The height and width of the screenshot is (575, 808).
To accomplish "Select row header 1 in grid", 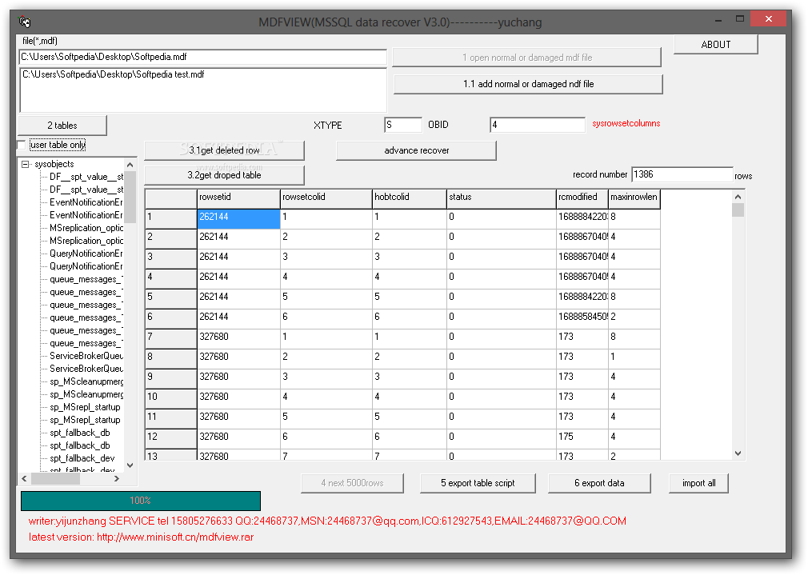I will (x=171, y=219).
